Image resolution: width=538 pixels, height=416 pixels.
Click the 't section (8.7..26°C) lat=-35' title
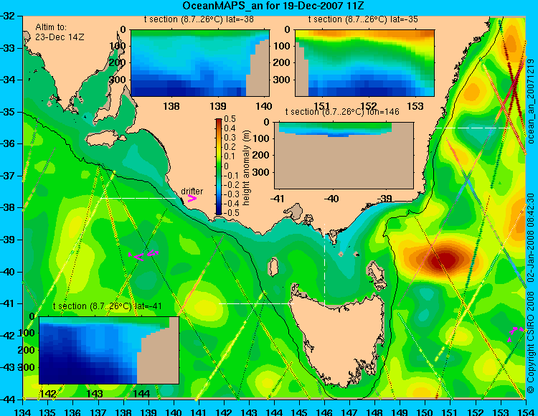click(x=364, y=19)
